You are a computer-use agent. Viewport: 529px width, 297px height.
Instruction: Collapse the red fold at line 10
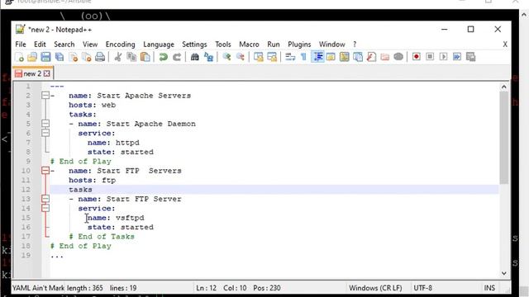(x=45, y=171)
